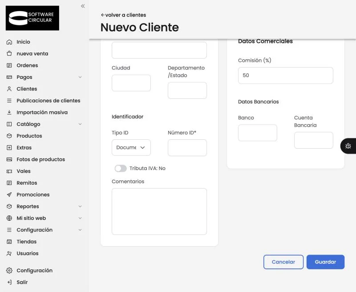
Task: Click the Salir logout icon
Action: pos(9,282)
